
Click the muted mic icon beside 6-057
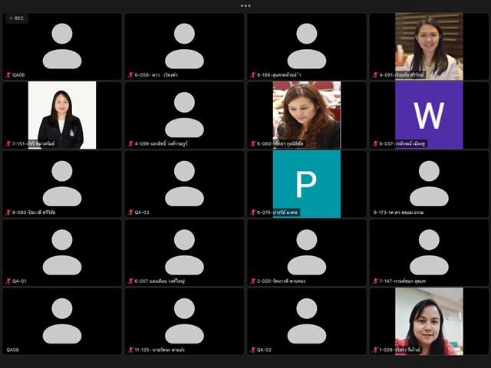click(130, 281)
